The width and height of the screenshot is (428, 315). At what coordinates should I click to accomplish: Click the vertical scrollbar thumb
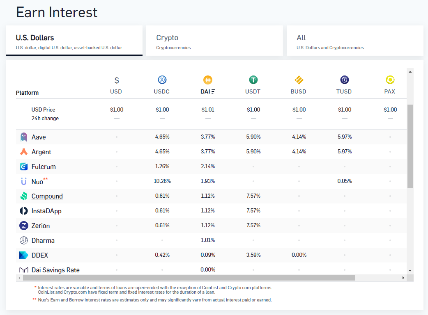[410, 146]
